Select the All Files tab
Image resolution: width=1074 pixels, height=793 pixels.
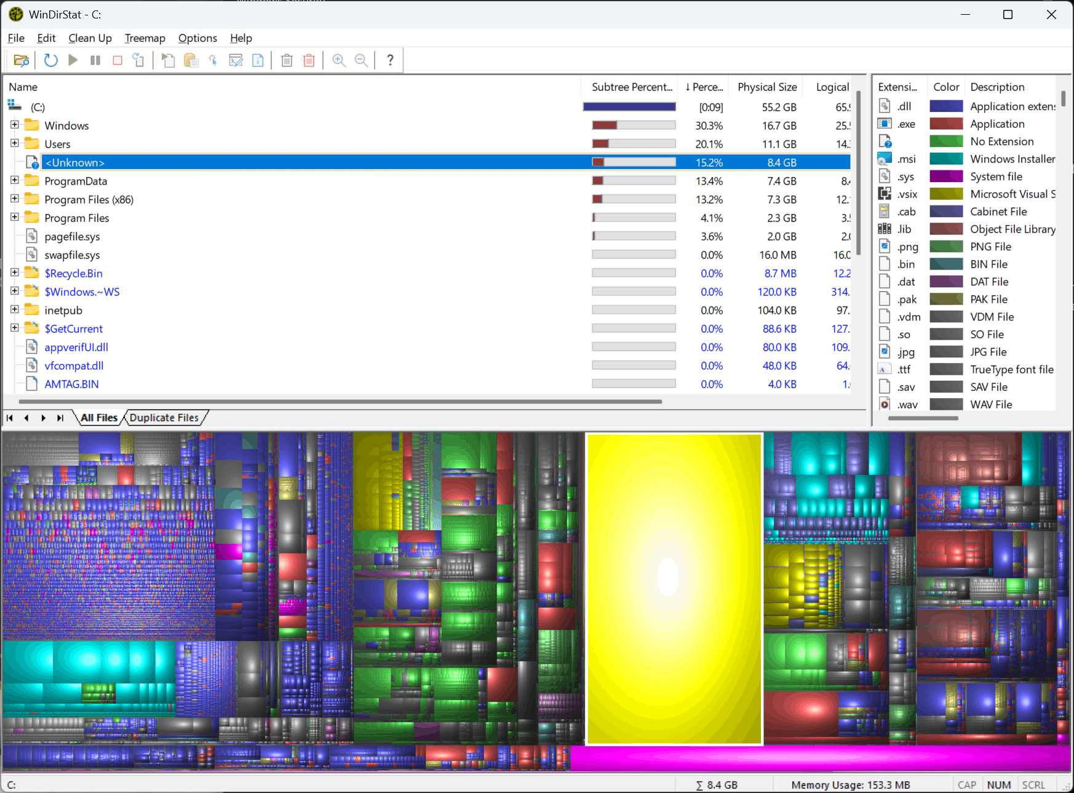coord(99,418)
